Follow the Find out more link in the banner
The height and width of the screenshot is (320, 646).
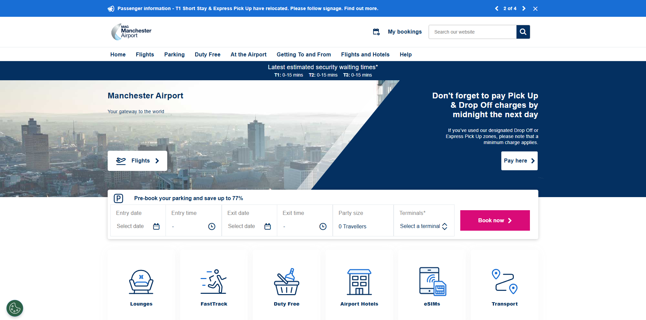(x=361, y=8)
